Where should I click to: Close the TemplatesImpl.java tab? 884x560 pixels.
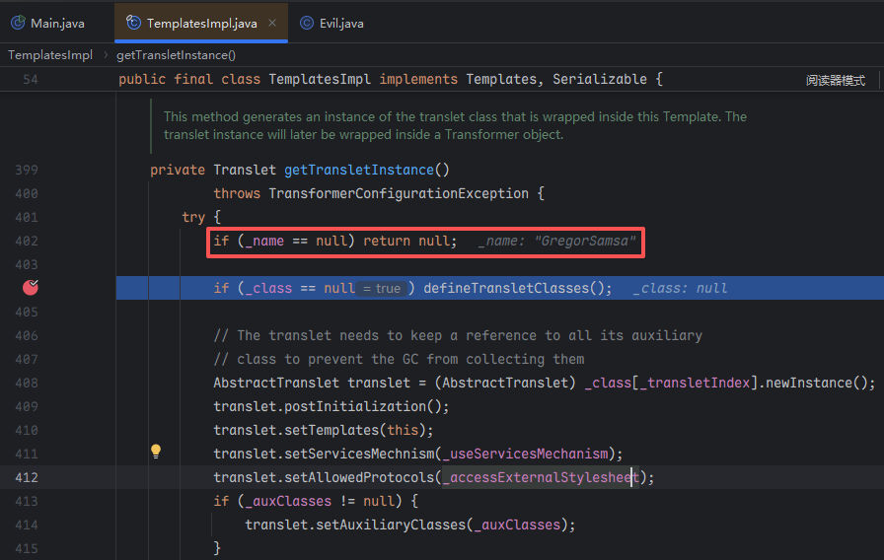tap(273, 23)
